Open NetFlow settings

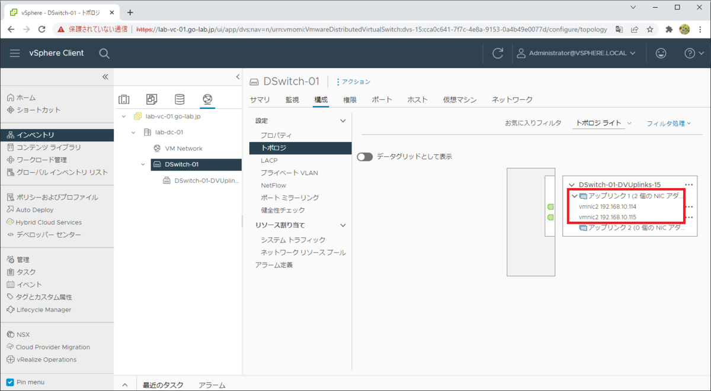273,185
